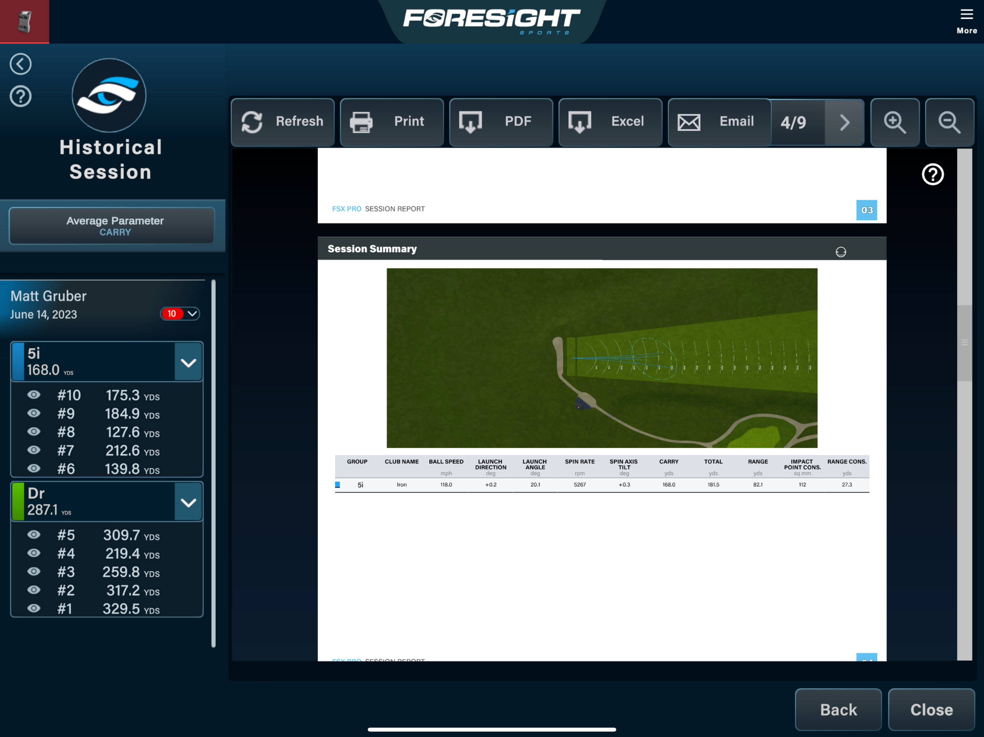Click the Back button
Screen dimensions: 984x737
click(838, 709)
